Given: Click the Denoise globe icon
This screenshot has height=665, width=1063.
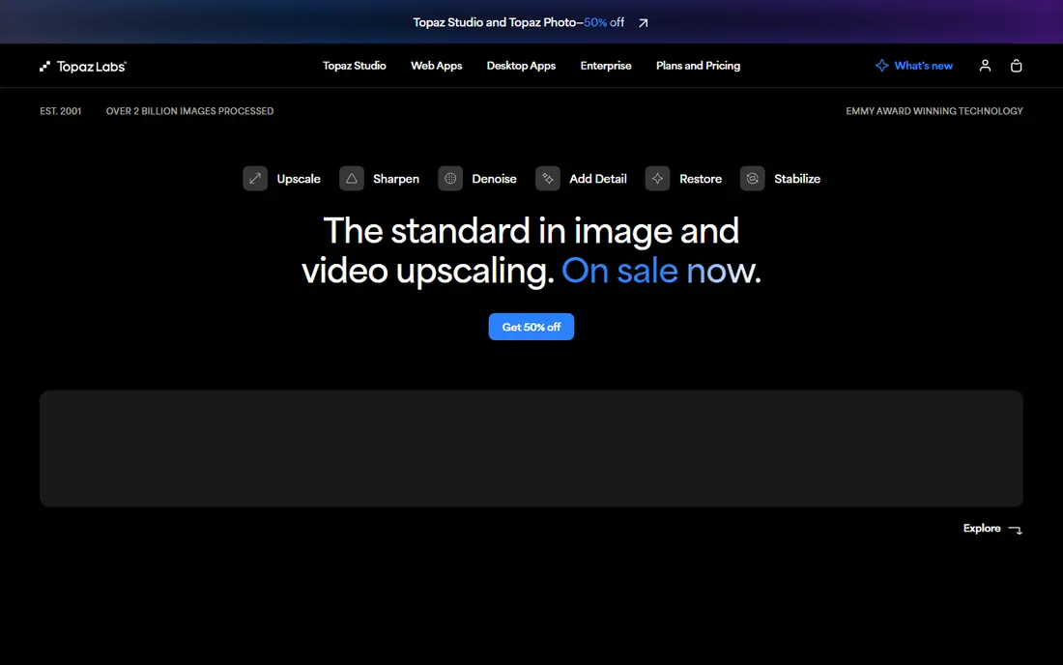Looking at the screenshot, I should coord(450,178).
